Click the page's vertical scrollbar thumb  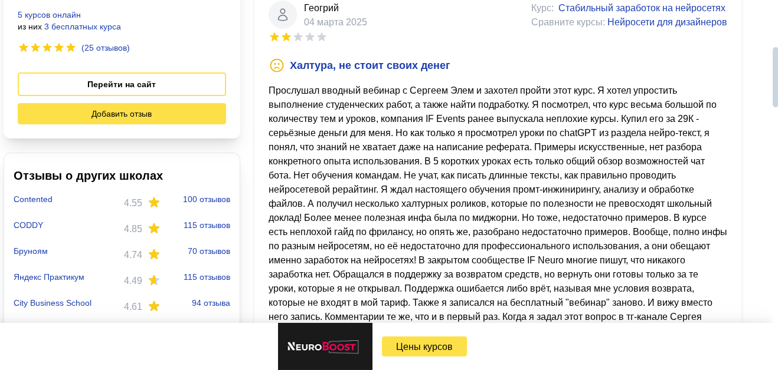pos(775,77)
